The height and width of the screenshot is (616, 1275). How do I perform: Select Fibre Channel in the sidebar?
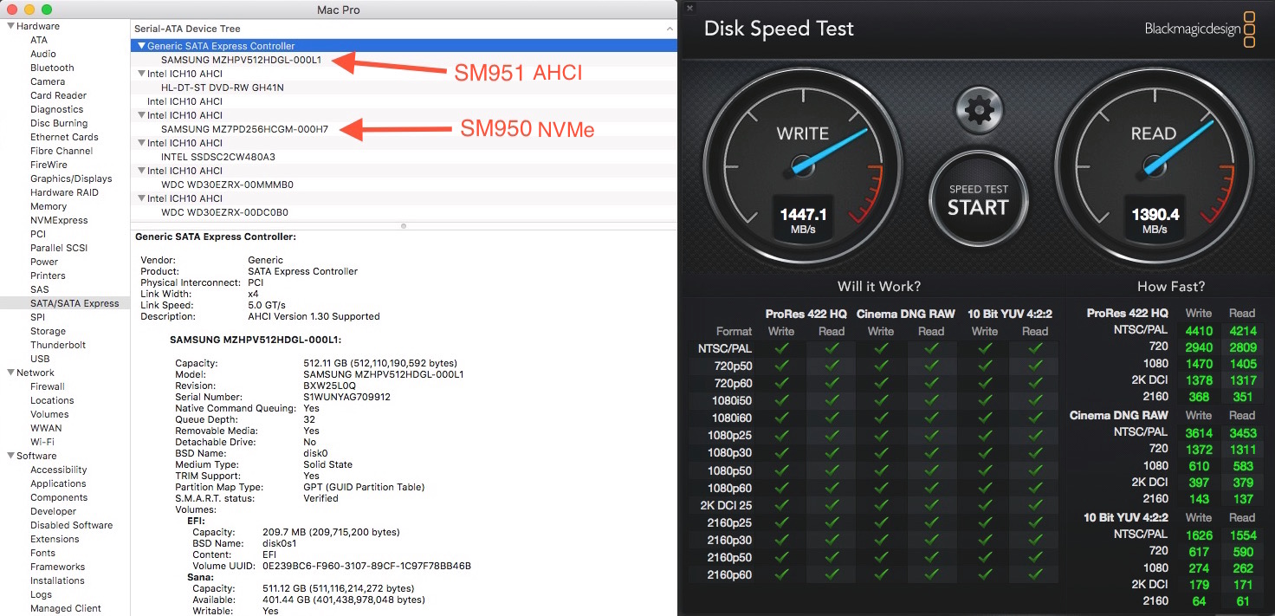(61, 151)
